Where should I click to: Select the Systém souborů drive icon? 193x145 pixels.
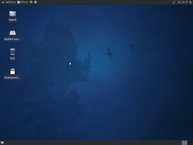(13, 33)
